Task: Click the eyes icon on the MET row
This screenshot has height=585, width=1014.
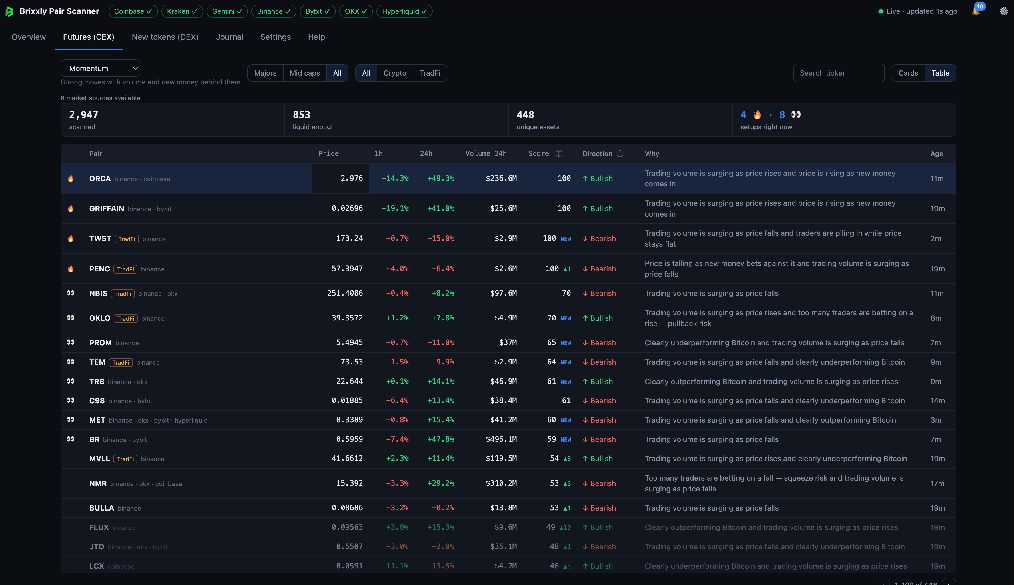Action: click(x=71, y=419)
